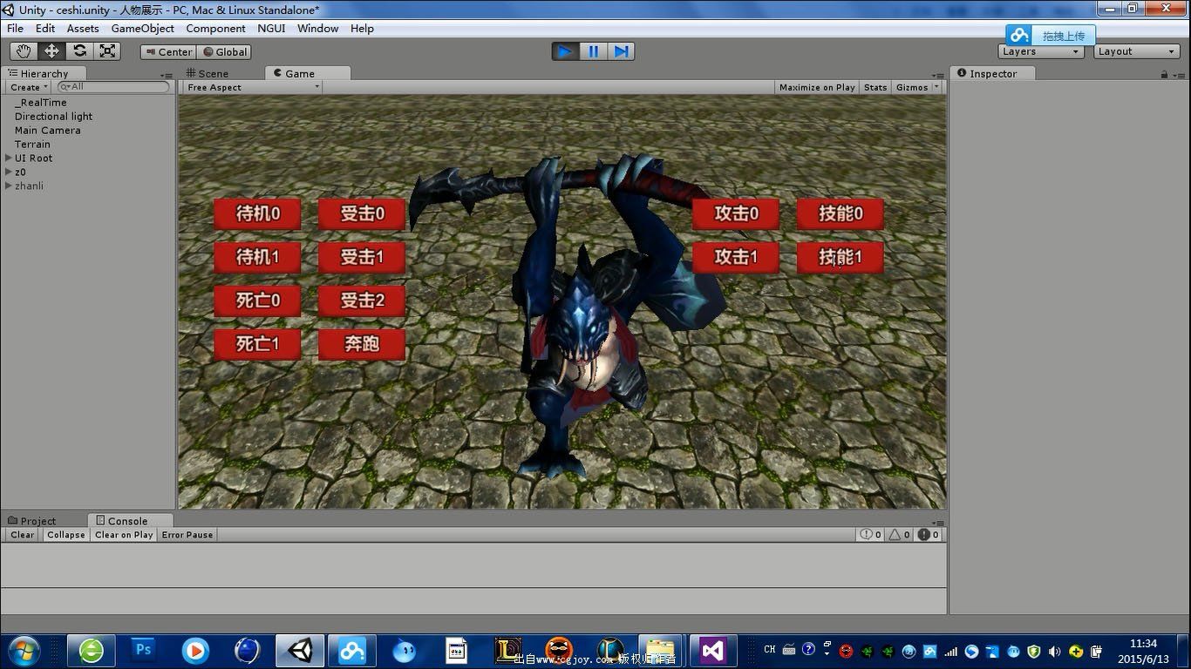The height and width of the screenshot is (669, 1191).
Task: Open the Layers dropdown
Action: [x=1041, y=51]
